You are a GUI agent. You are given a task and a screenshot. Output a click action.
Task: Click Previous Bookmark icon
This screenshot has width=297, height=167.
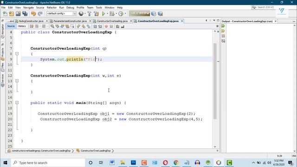coord(78,26)
